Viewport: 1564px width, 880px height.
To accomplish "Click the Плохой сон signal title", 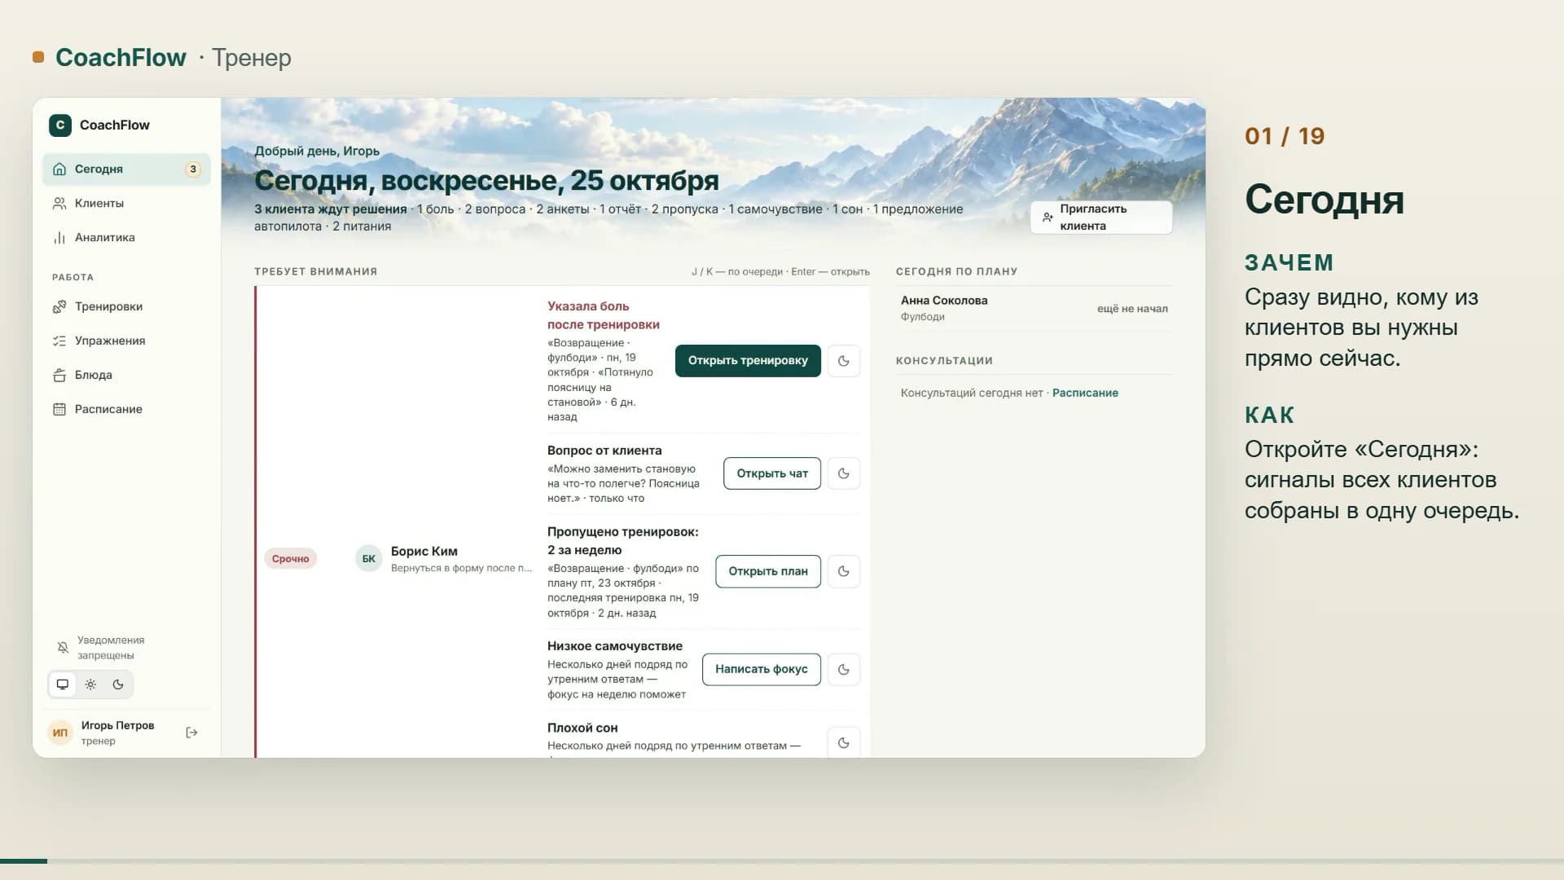I will point(582,728).
